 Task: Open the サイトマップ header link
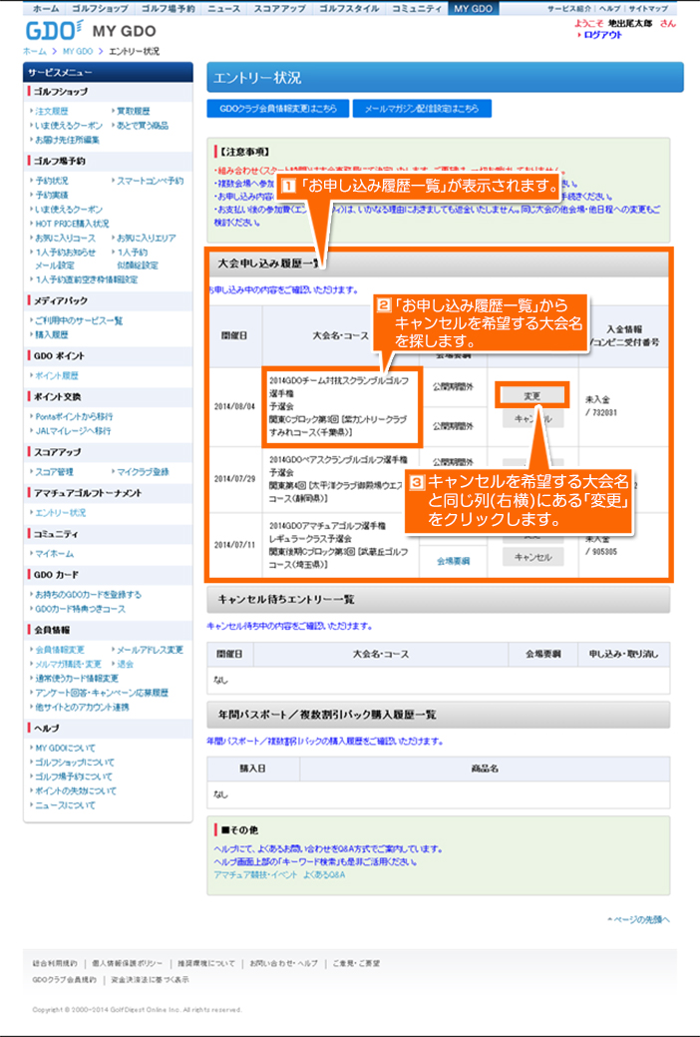[x=647, y=9]
